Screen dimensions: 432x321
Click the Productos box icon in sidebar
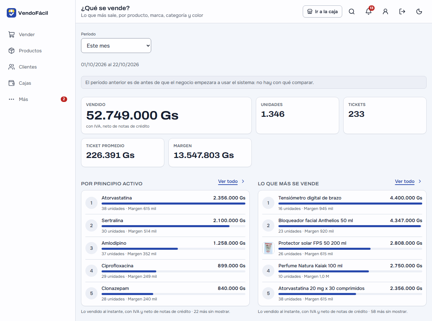click(11, 51)
